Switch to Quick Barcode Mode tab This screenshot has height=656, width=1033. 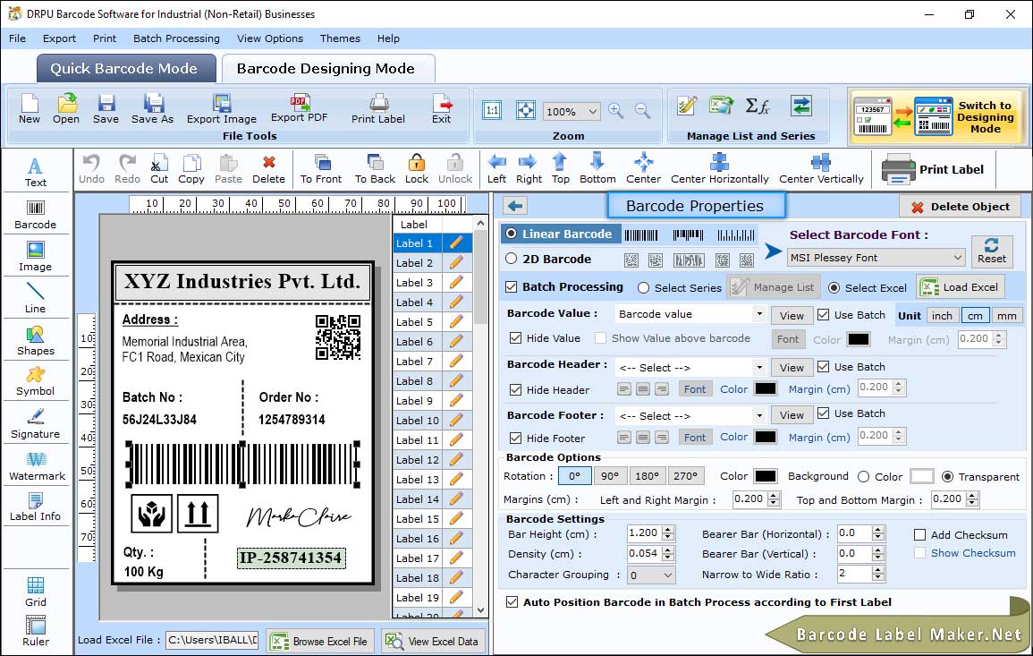point(124,69)
